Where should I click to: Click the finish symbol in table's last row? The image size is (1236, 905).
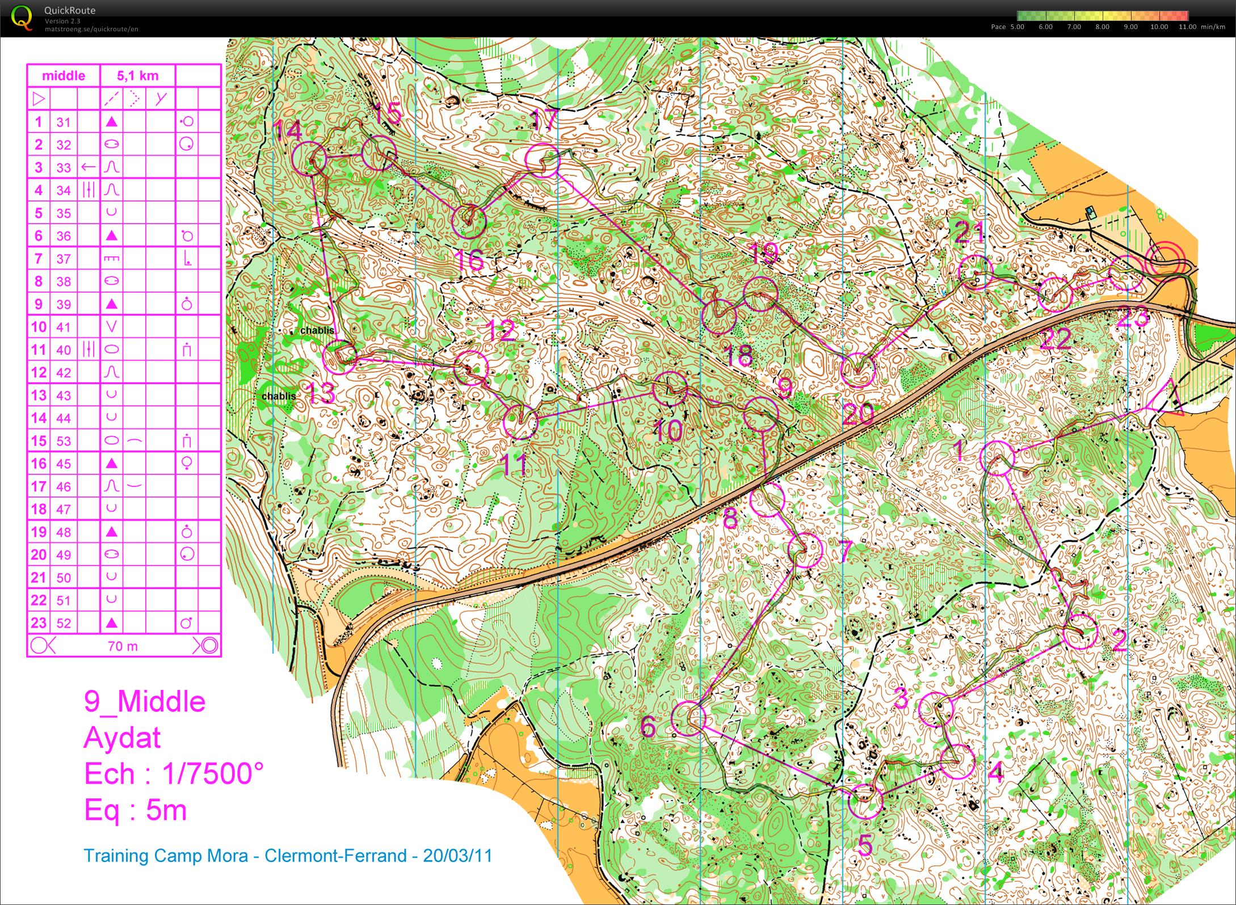[205, 646]
